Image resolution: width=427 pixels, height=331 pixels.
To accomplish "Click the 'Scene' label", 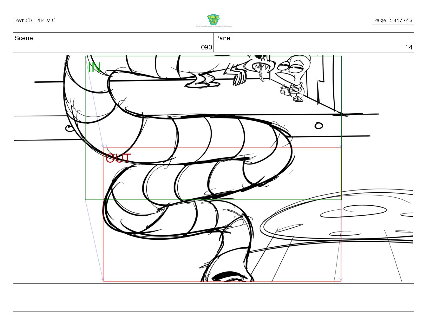I will point(24,38).
